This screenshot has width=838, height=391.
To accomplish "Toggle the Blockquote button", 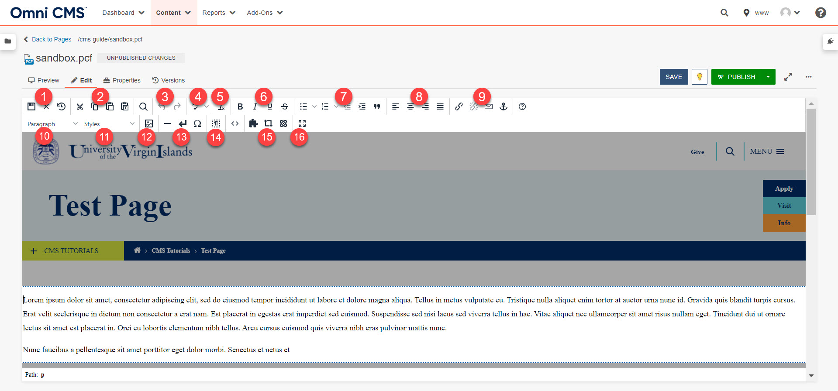I will (x=377, y=106).
